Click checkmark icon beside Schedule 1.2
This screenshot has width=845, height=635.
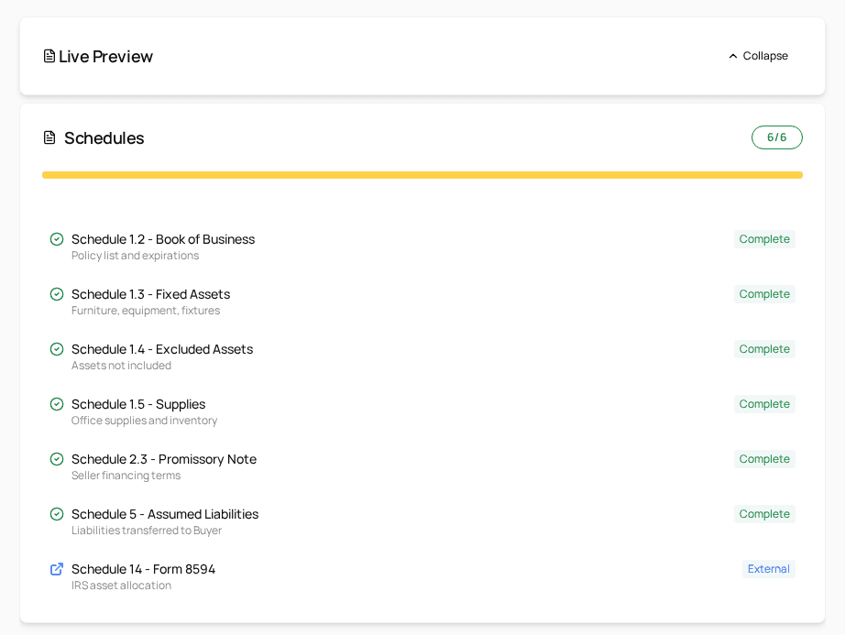click(x=57, y=239)
